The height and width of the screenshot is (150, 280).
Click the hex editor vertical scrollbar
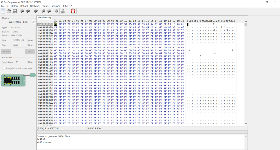click(x=246, y=74)
